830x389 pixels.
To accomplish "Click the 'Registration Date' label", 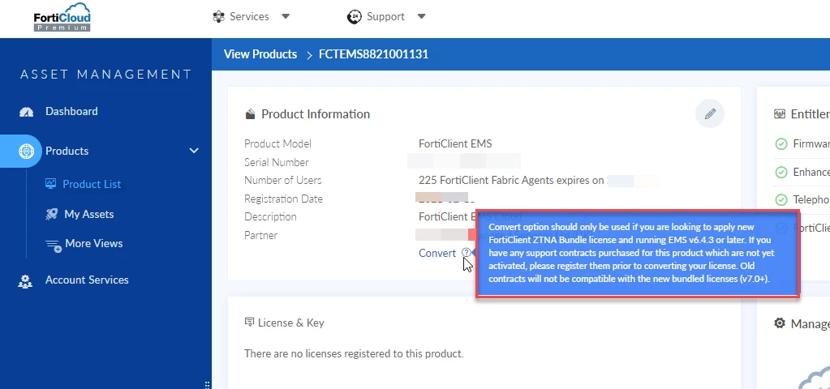I will click(x=283, y=199).
